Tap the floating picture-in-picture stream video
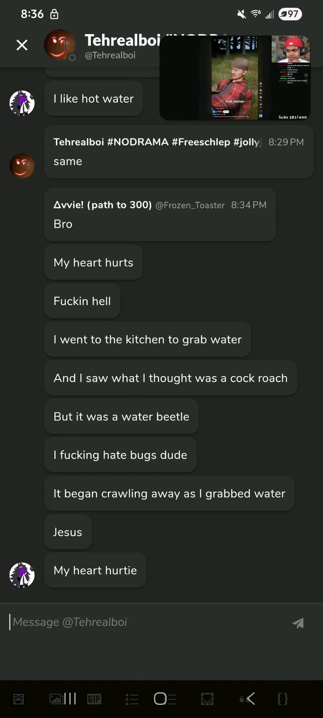 point(235,78)
